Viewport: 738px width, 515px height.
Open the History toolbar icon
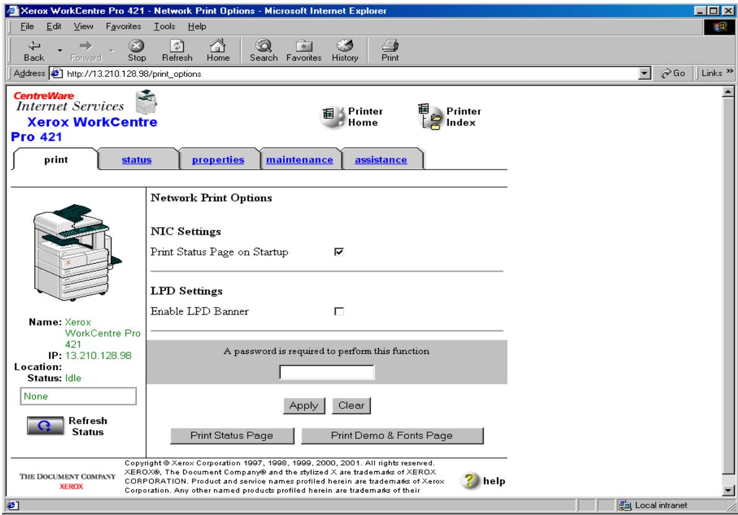[344, 50]
